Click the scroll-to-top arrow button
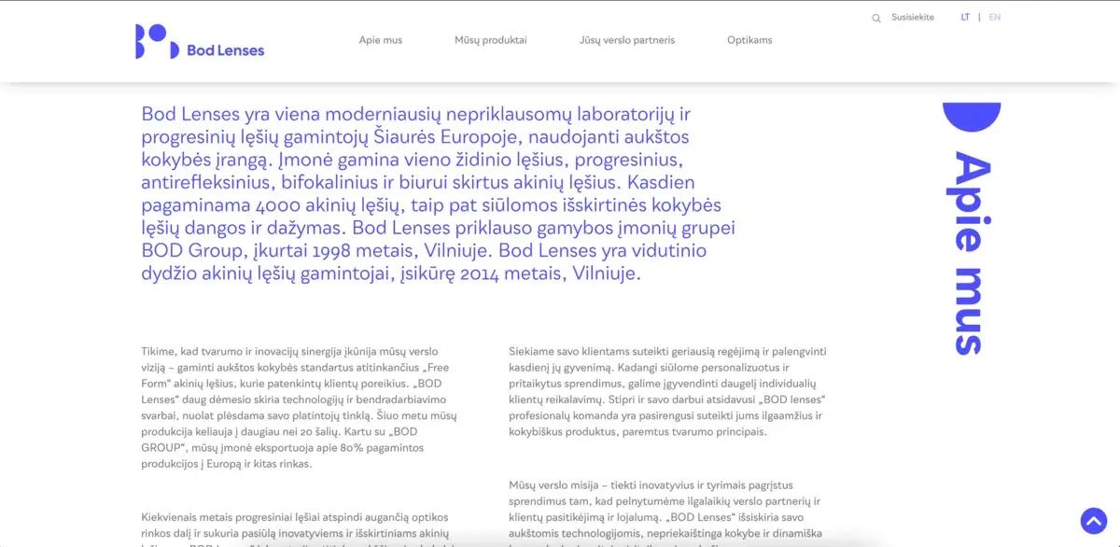This screenshot has width=1120, height=547. 1093,521
